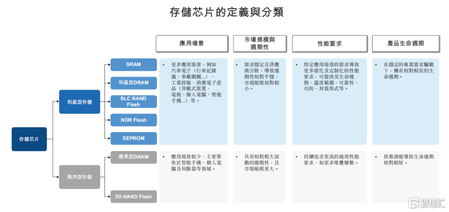The image size is (449, 212).
Task: Click the 格隆汇 watermark logo
Action: coord(427,203)
